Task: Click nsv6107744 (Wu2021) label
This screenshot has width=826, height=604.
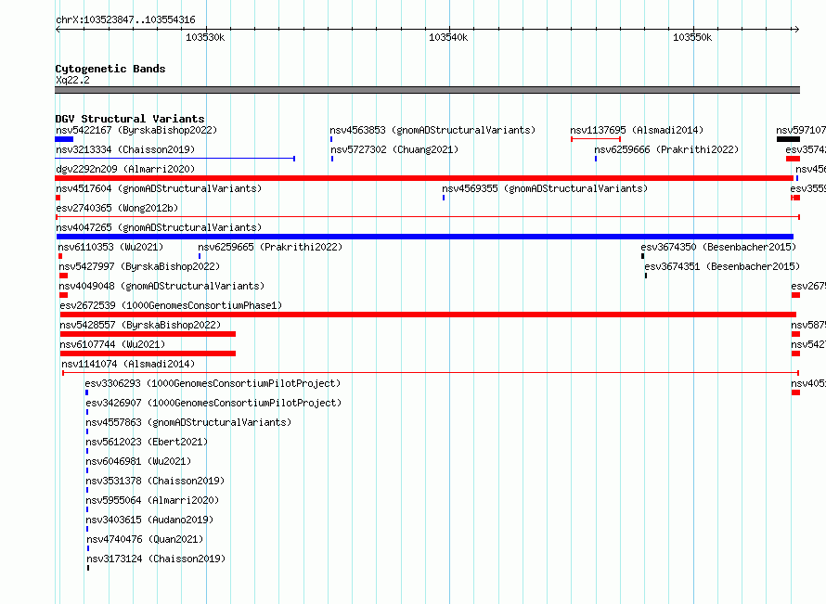Action: 112,344
